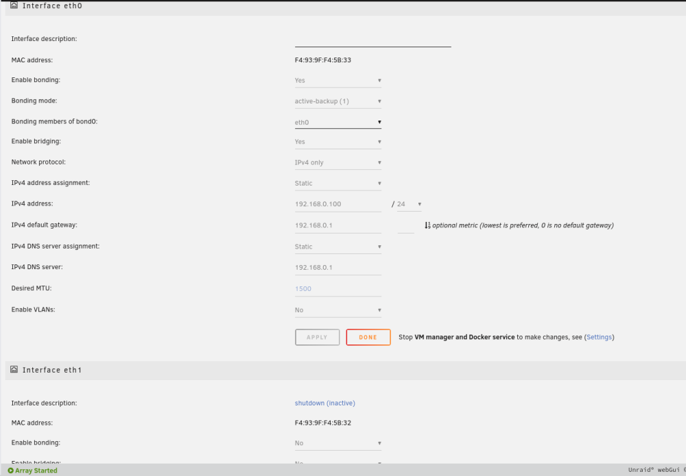
Task: Open the Settings link
Action: tap(599, 337)
